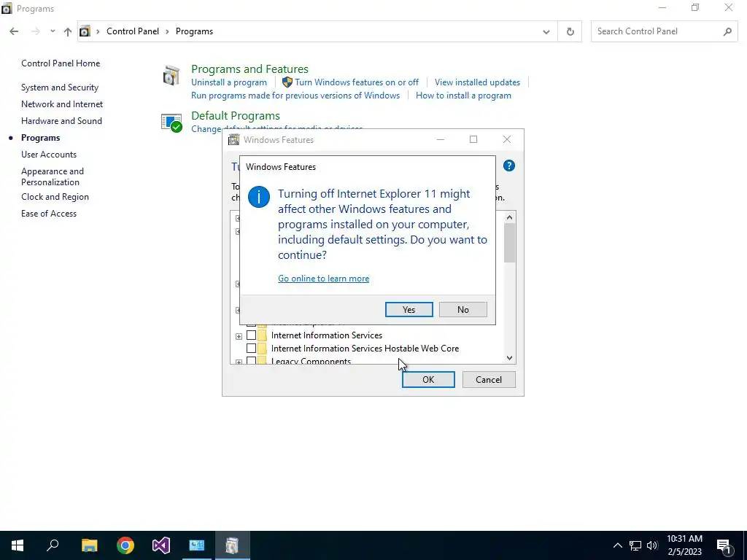This screenshot has width=747, height=560.
Task: Open the notification center icon
Action: [724, 545]
